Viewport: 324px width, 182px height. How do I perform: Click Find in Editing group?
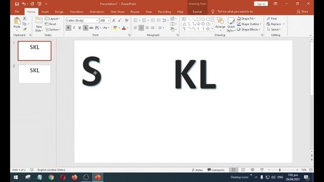click(x=272, y=19)
